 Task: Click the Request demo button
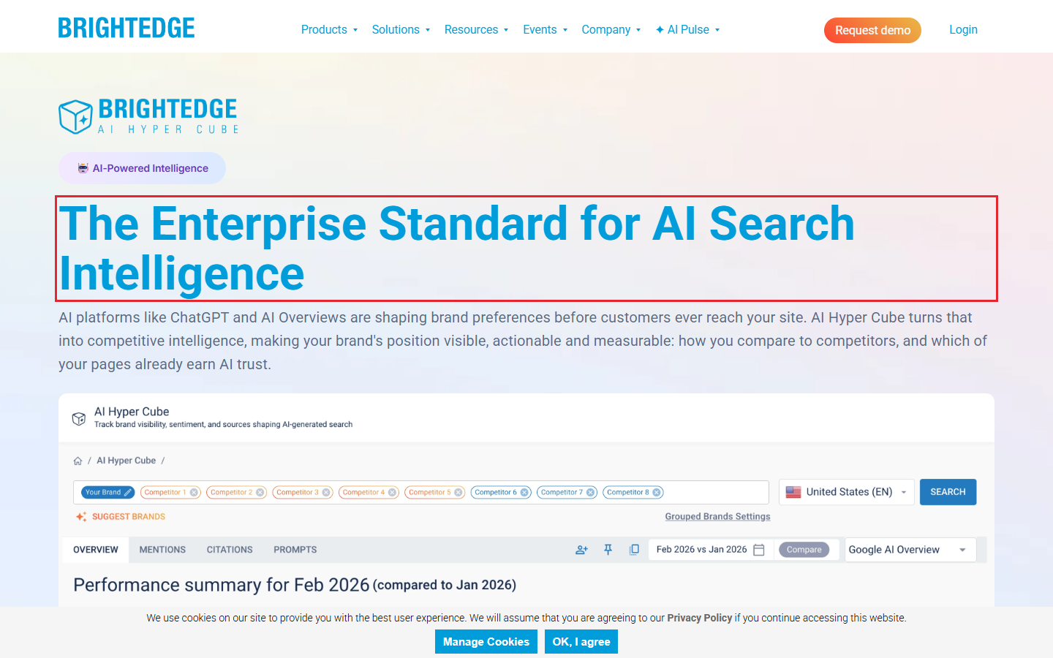tap(872, 30)
